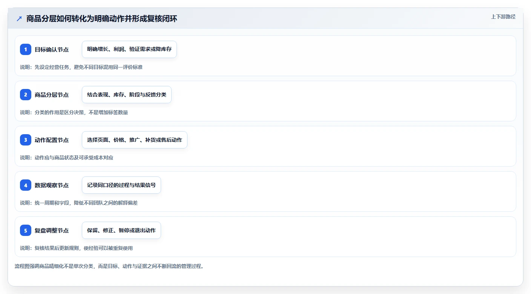Click step number 1 badge
Image resolution: width=531 pixels, height=294 pixels.
(26, 49)
